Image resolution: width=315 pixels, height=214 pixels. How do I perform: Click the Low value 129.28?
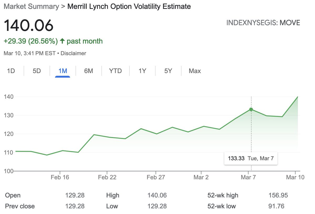(x=157, y=206)
